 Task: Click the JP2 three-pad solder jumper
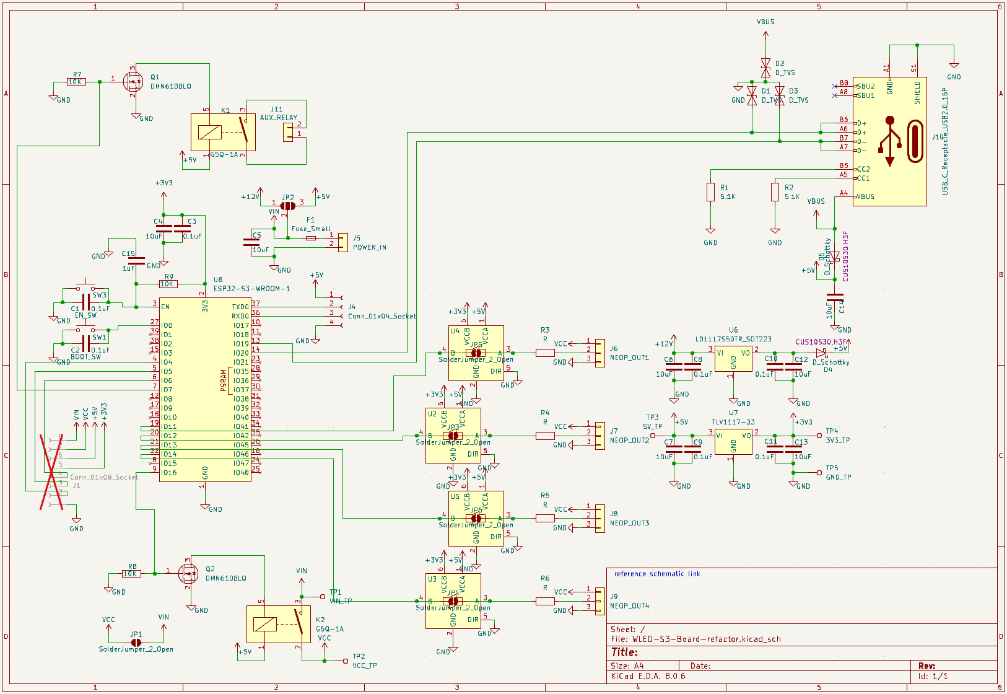coord(288,205)
